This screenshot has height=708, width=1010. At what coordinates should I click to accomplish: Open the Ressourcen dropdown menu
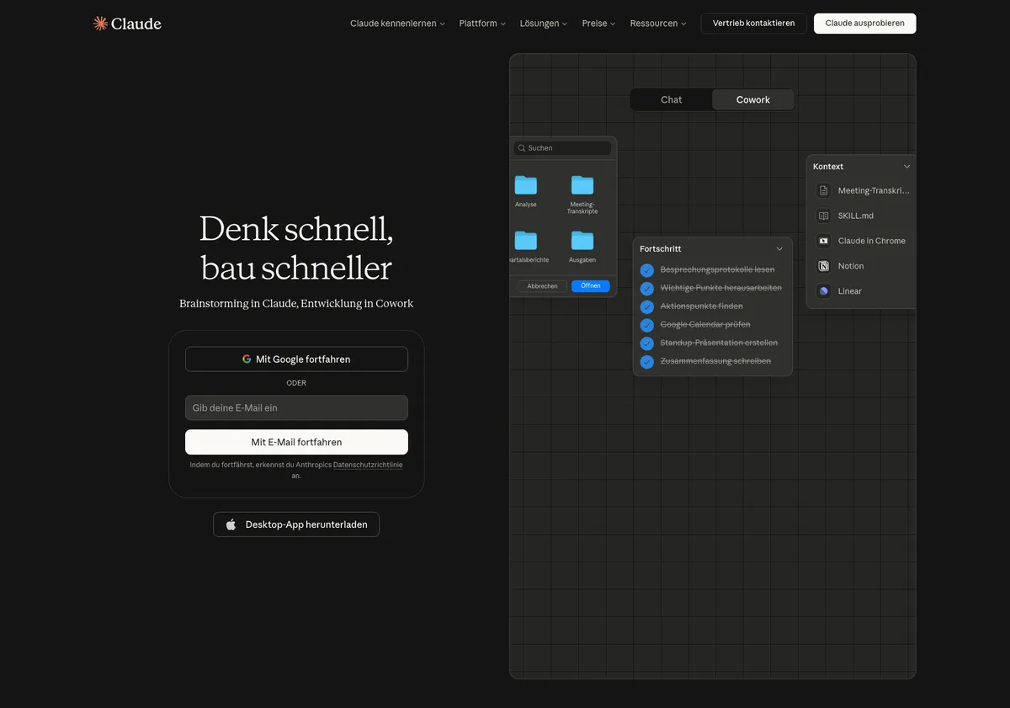657,23
